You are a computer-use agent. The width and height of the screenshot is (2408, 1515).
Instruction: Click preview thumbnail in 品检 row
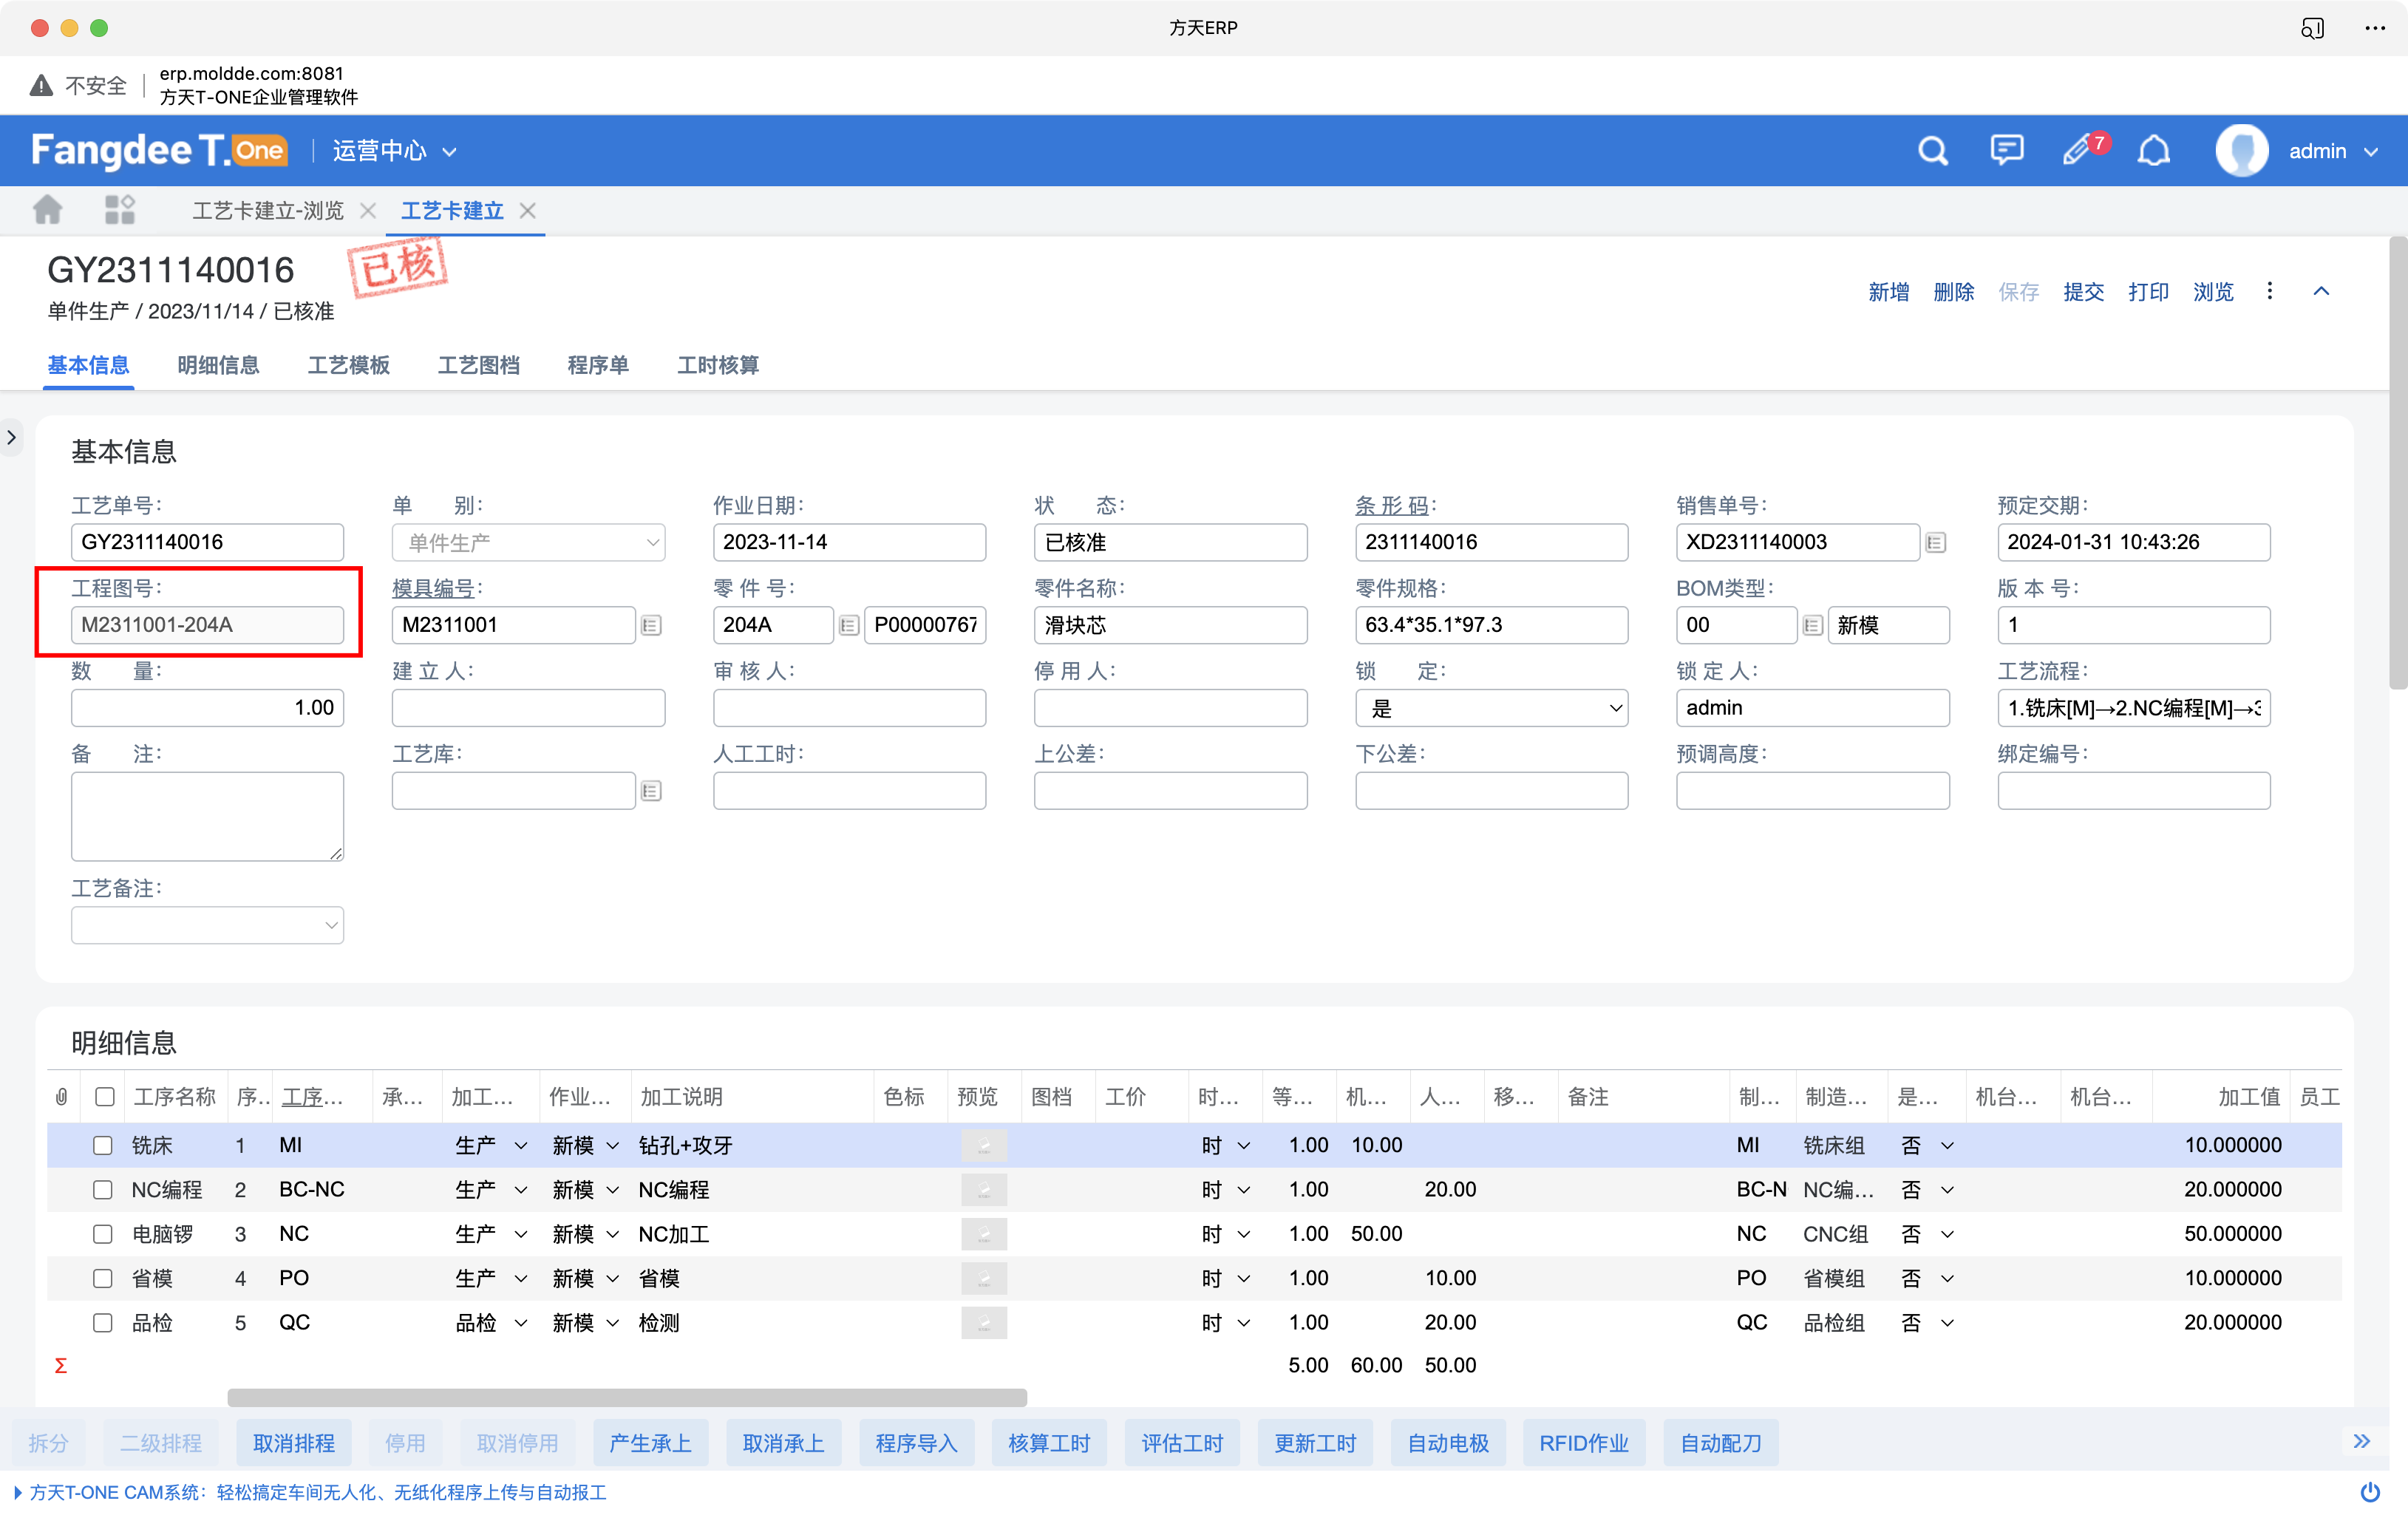pos(984,1322)
